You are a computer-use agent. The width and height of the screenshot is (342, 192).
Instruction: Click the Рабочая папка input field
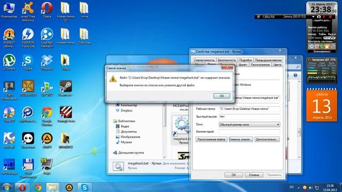click(x=250, y=109)
